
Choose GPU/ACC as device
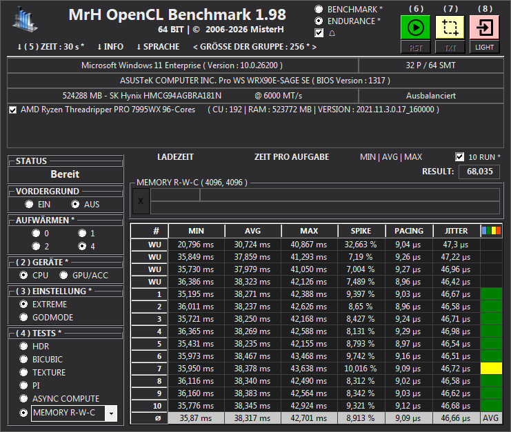[x=63, y=275]
